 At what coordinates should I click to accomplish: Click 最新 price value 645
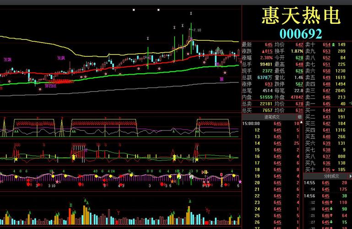point(269,45)
